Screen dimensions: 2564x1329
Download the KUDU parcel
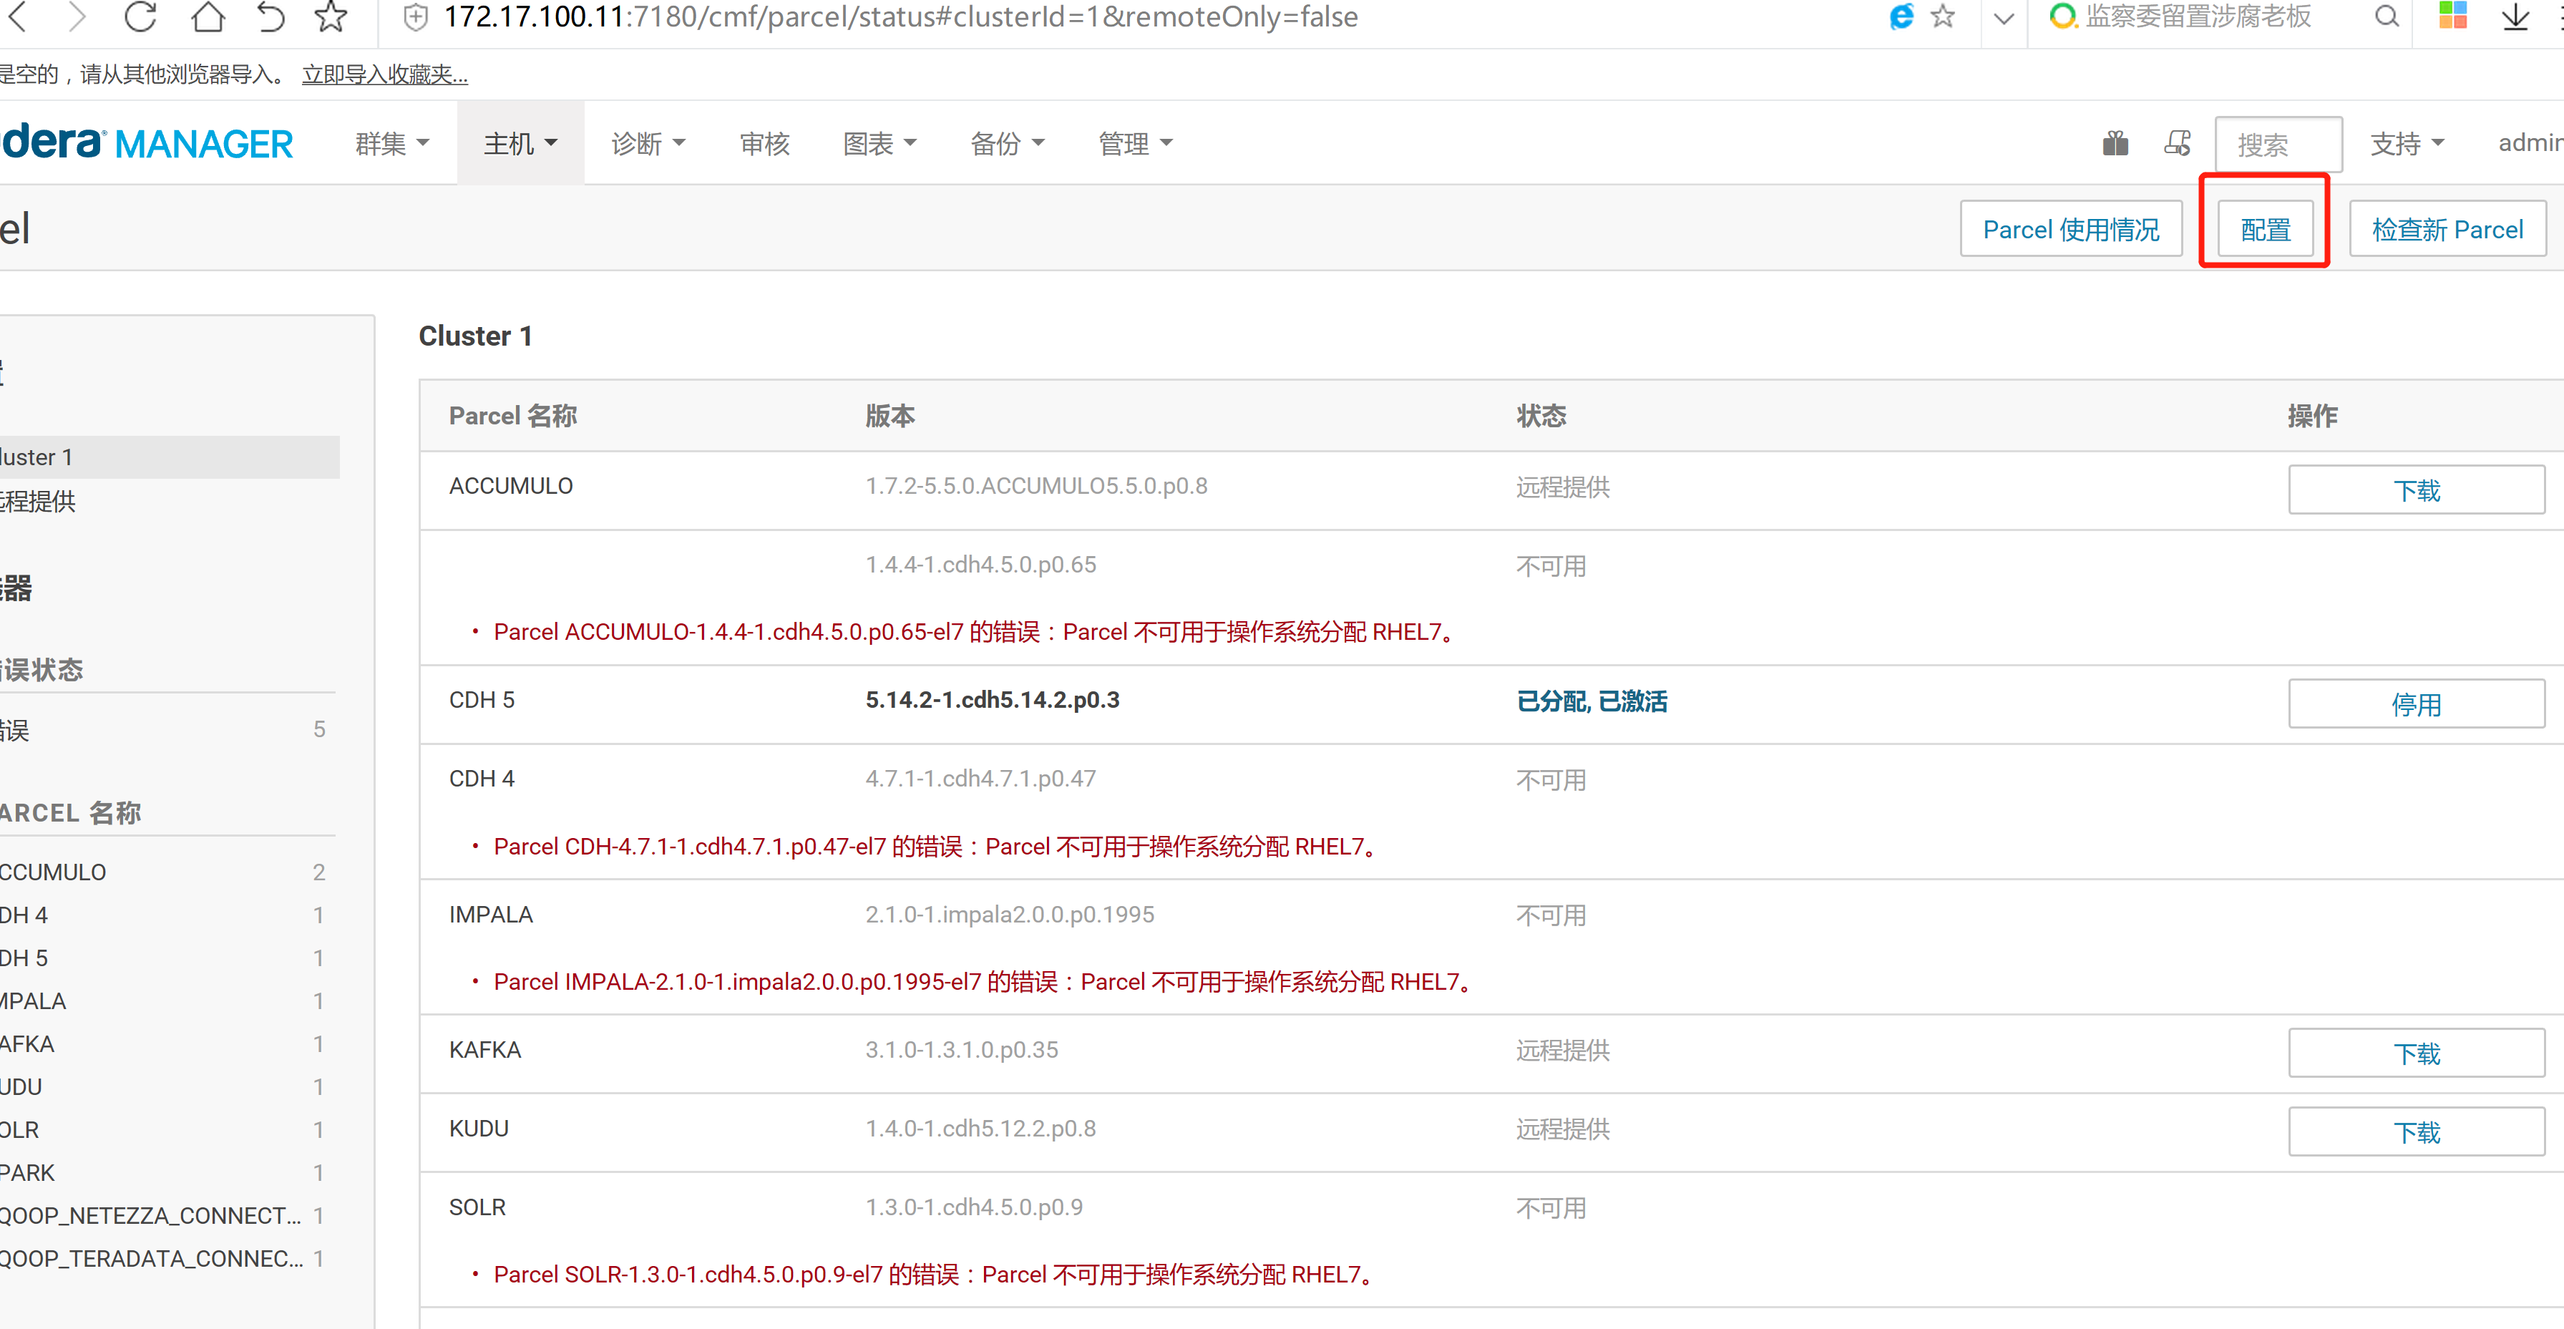click(2416, 1132)
